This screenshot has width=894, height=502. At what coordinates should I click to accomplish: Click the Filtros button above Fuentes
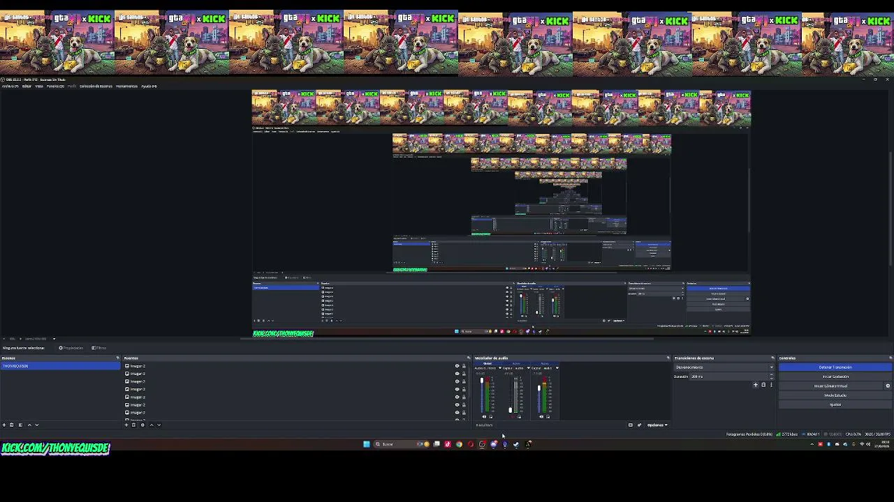point(99,348)
